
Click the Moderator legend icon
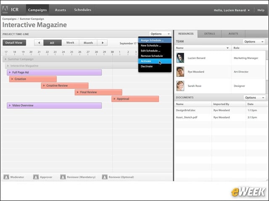[x=6, y=177]
